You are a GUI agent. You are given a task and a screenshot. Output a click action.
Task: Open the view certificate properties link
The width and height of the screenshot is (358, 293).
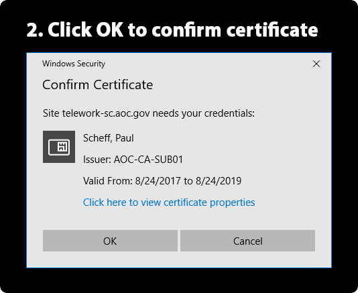coord(169,202)
